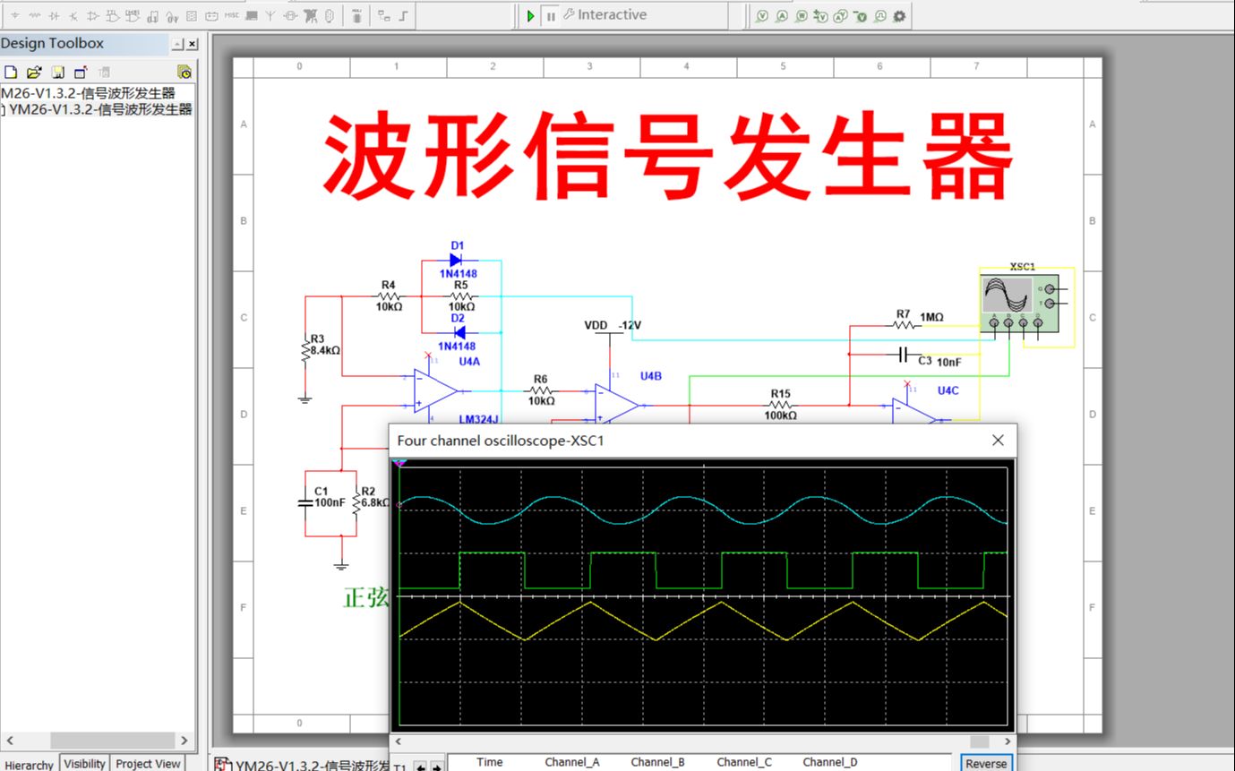Click the Current probe icon
The height and width of the screenshot is (771, 1235).
pyautogui.click(x=782, y=15)
